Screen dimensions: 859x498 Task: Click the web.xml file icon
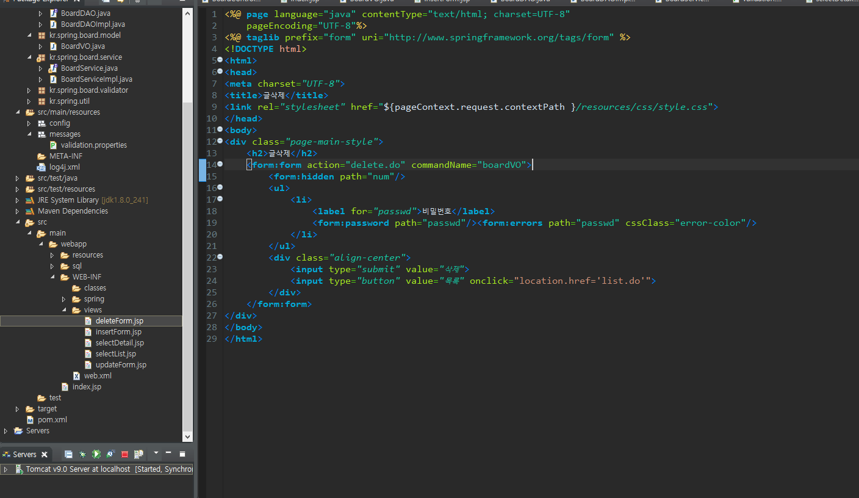(x=76, y=376)
